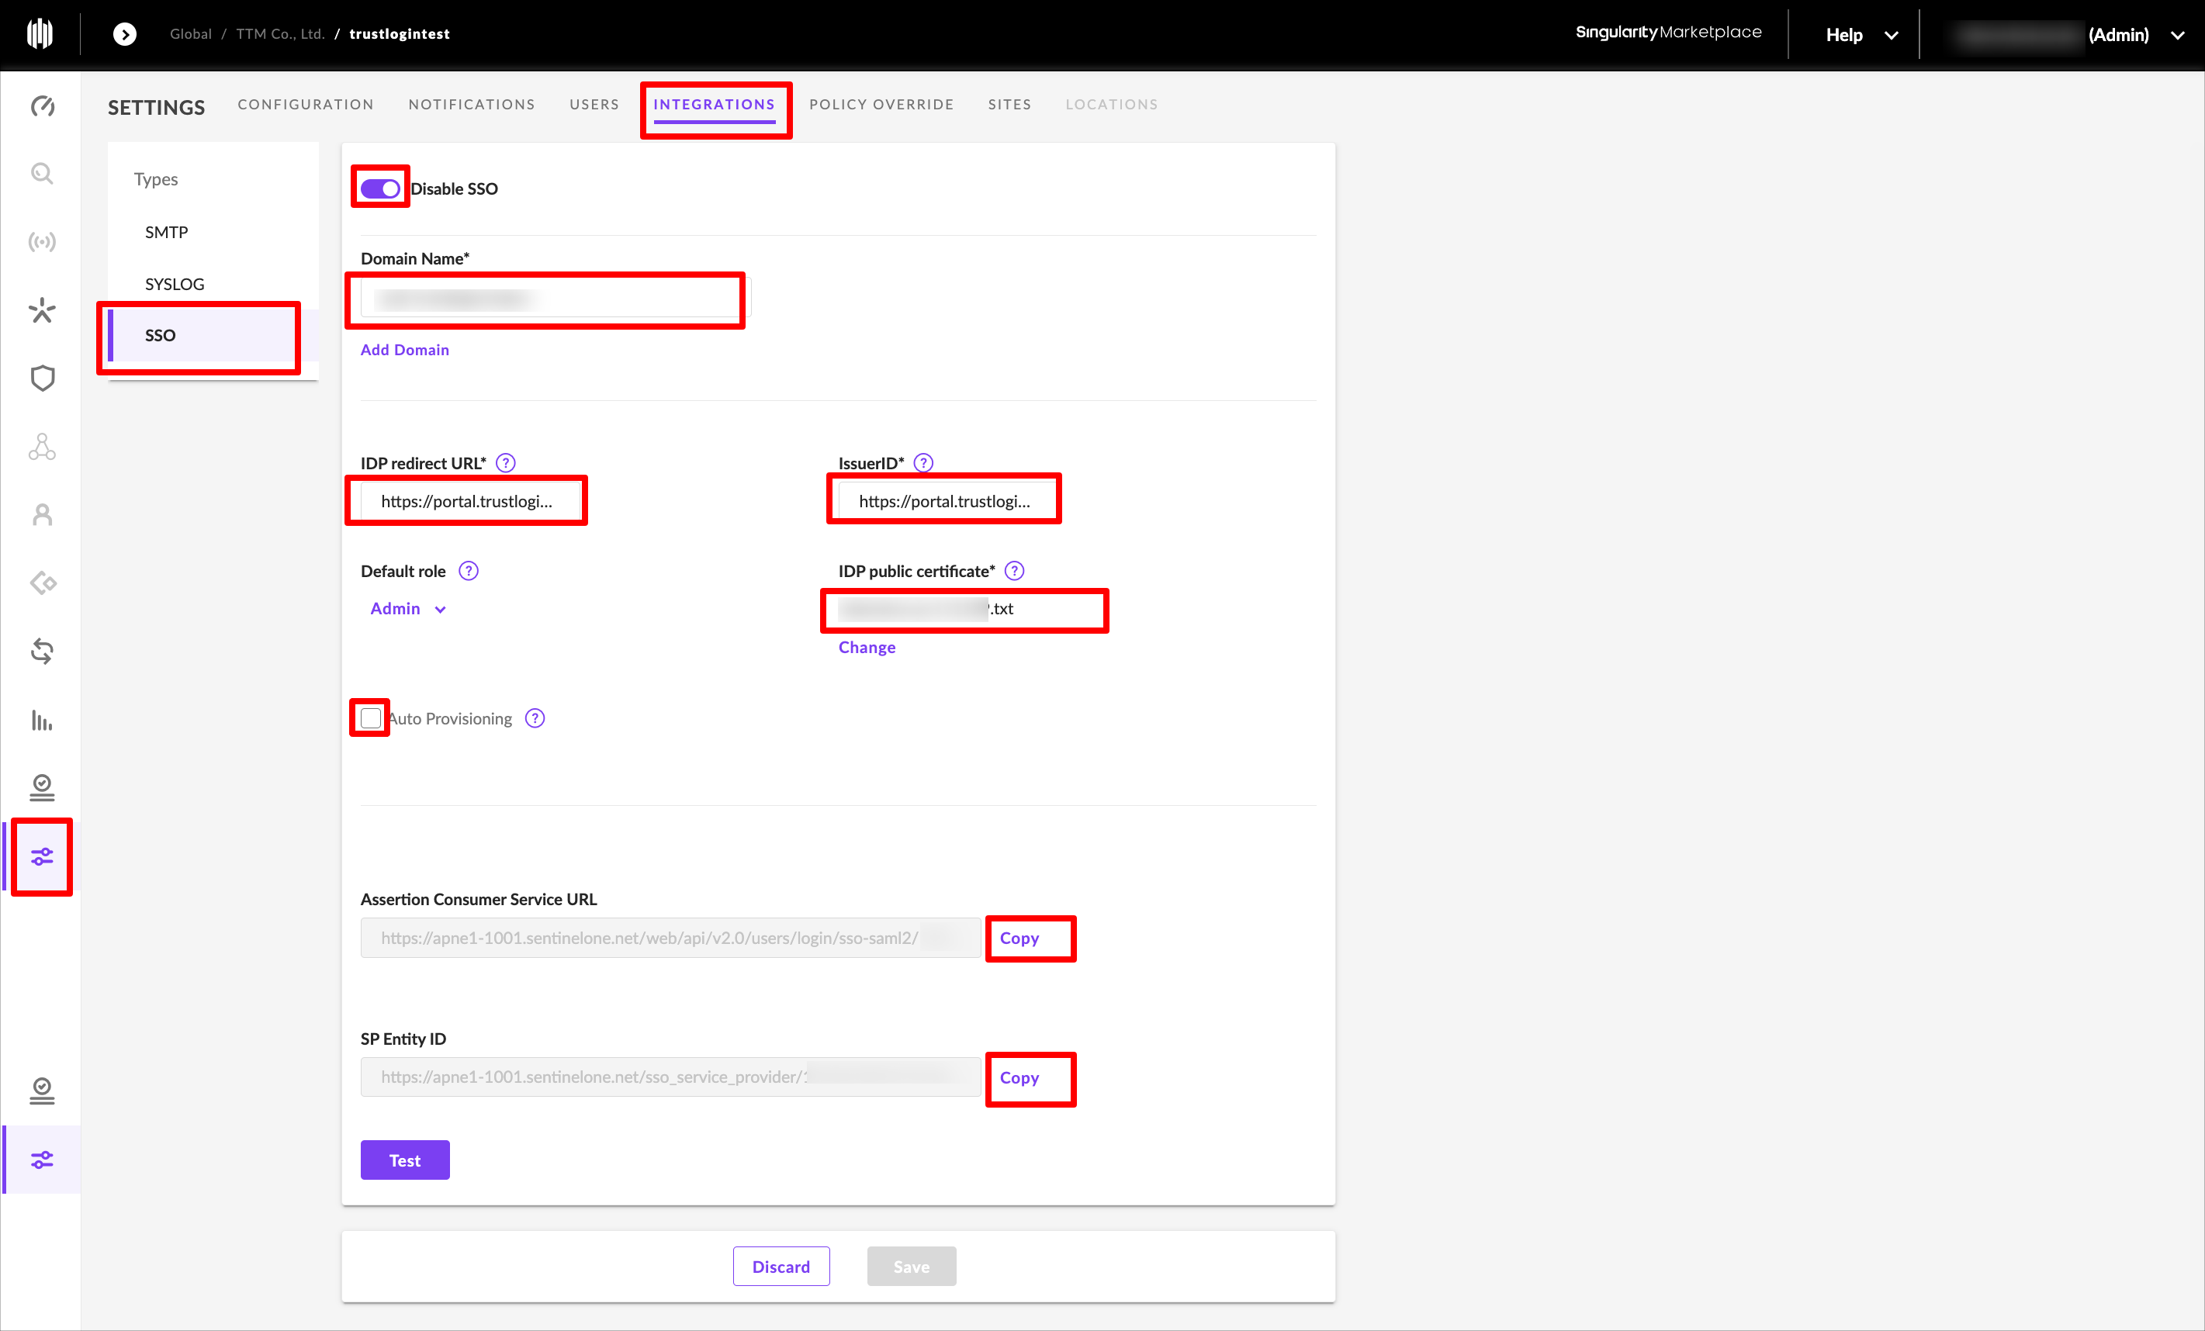Click the Assertion Consumer Service URL field
The width and height of the screenshot is (2205, 1331).
(x=671, y=939)
